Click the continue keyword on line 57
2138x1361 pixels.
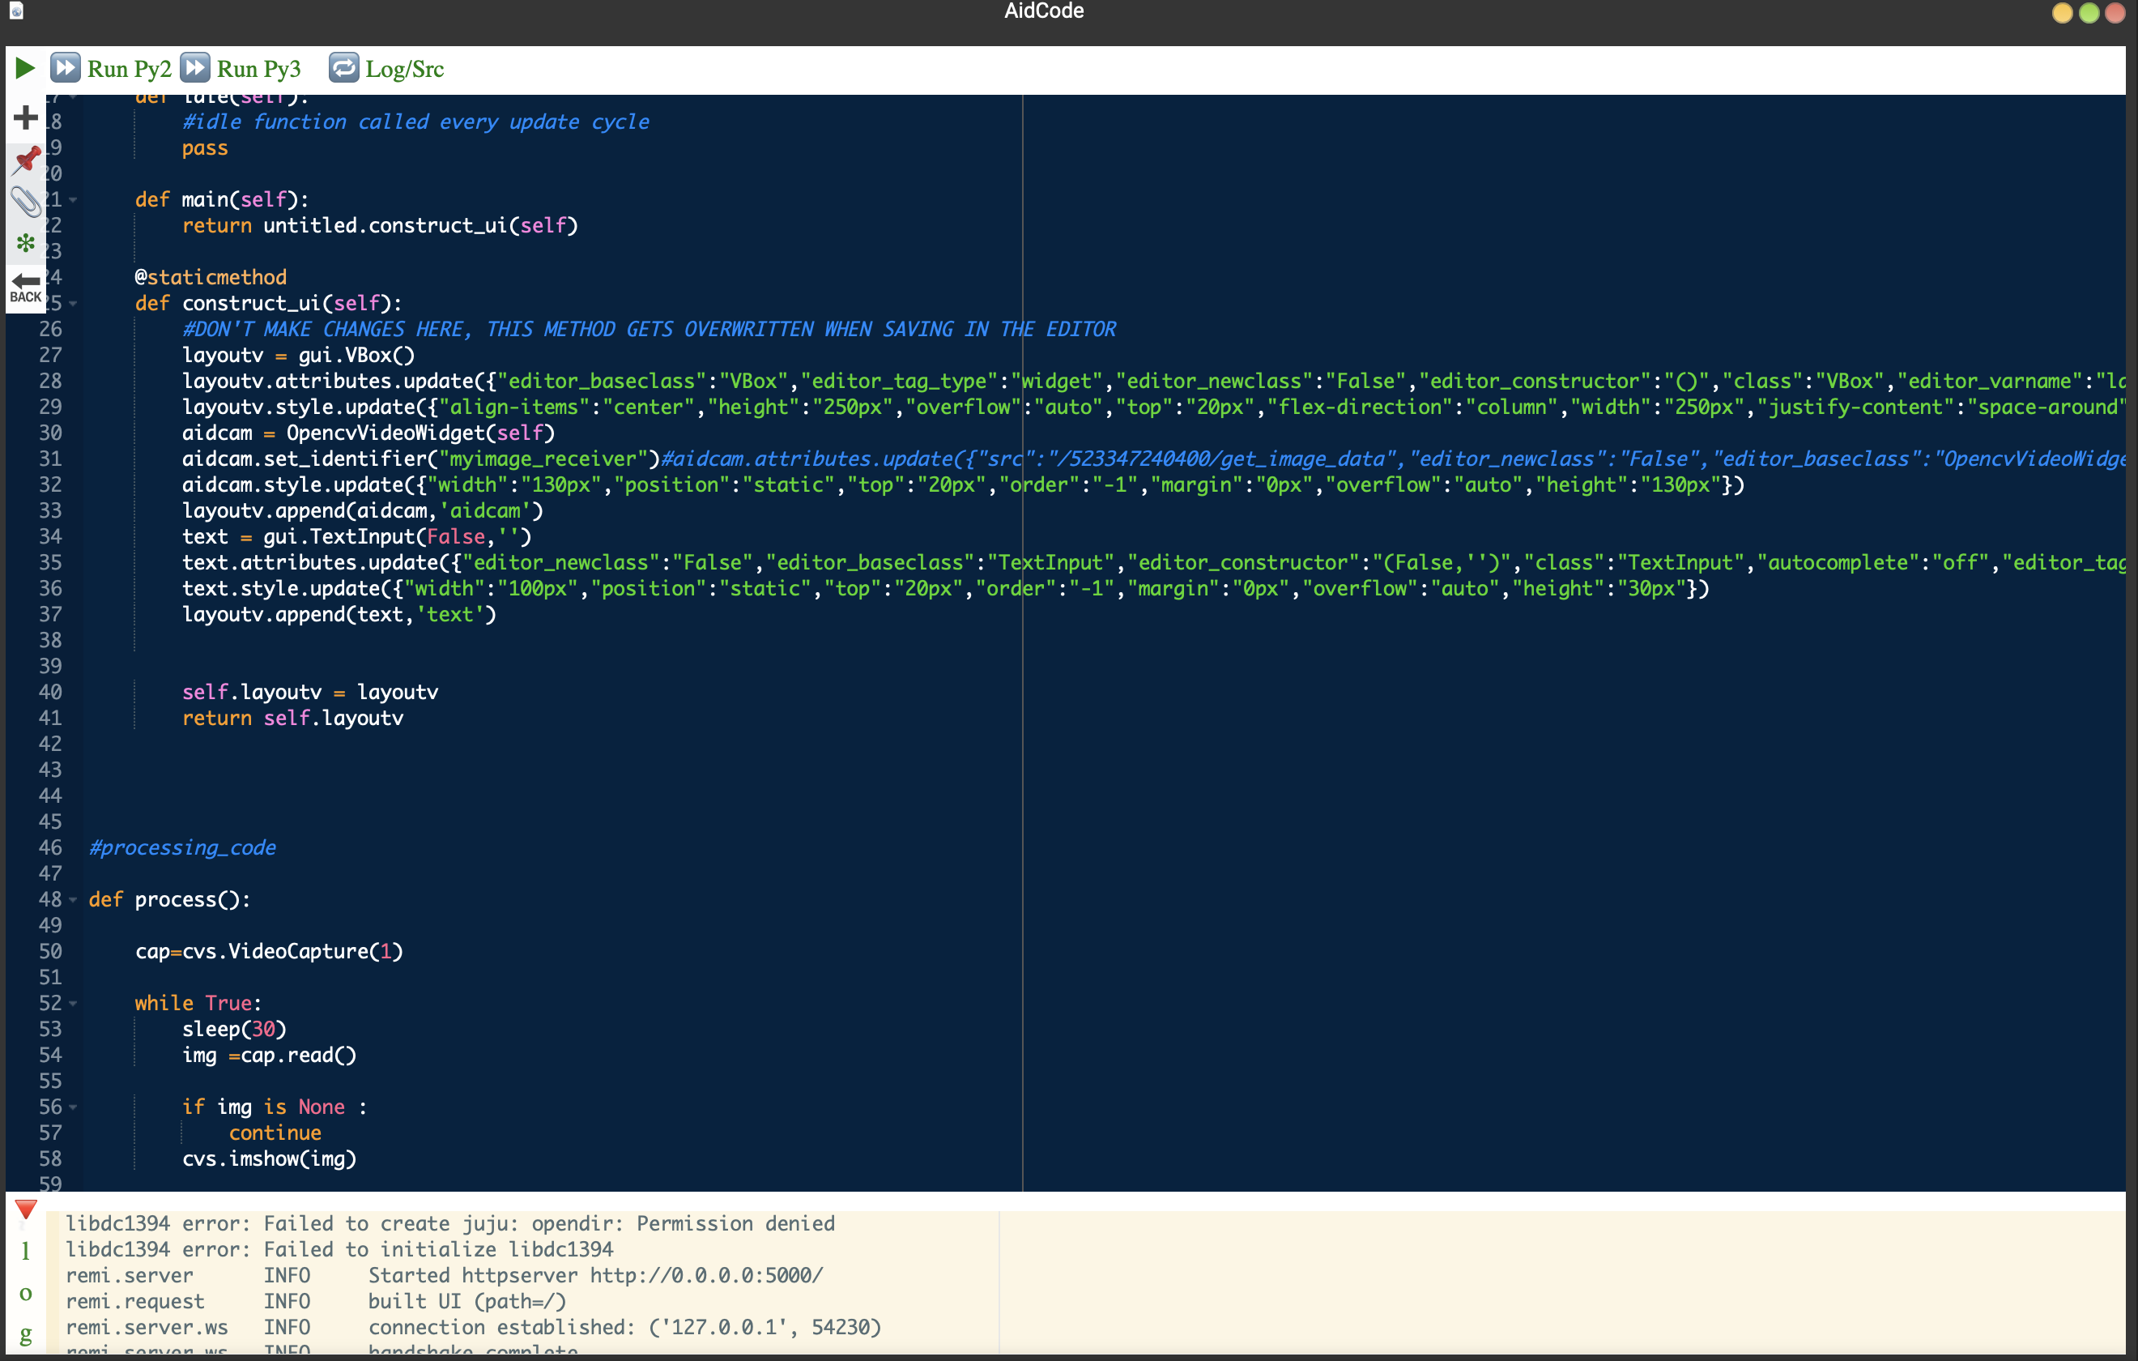click(x=275, y=1133)
